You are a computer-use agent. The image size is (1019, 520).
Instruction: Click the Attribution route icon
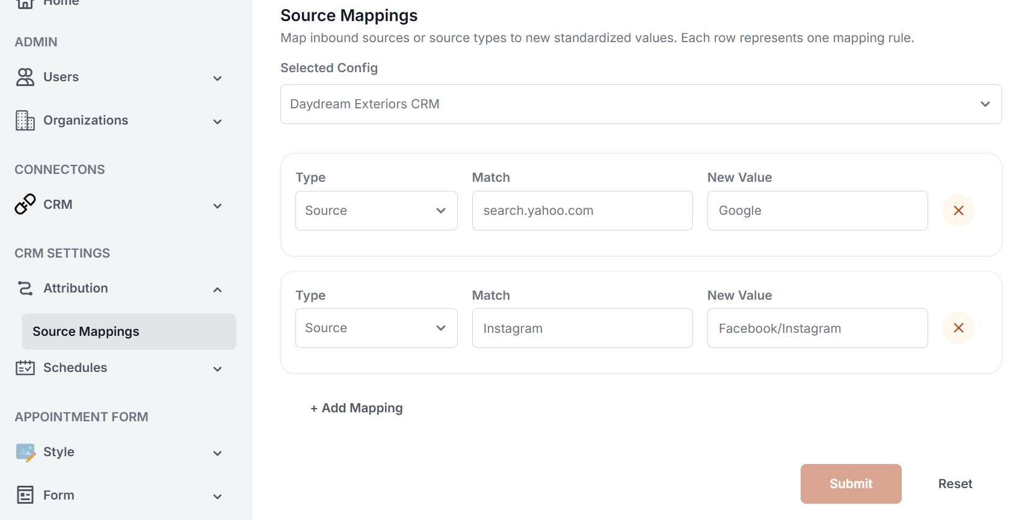[25, 288]
